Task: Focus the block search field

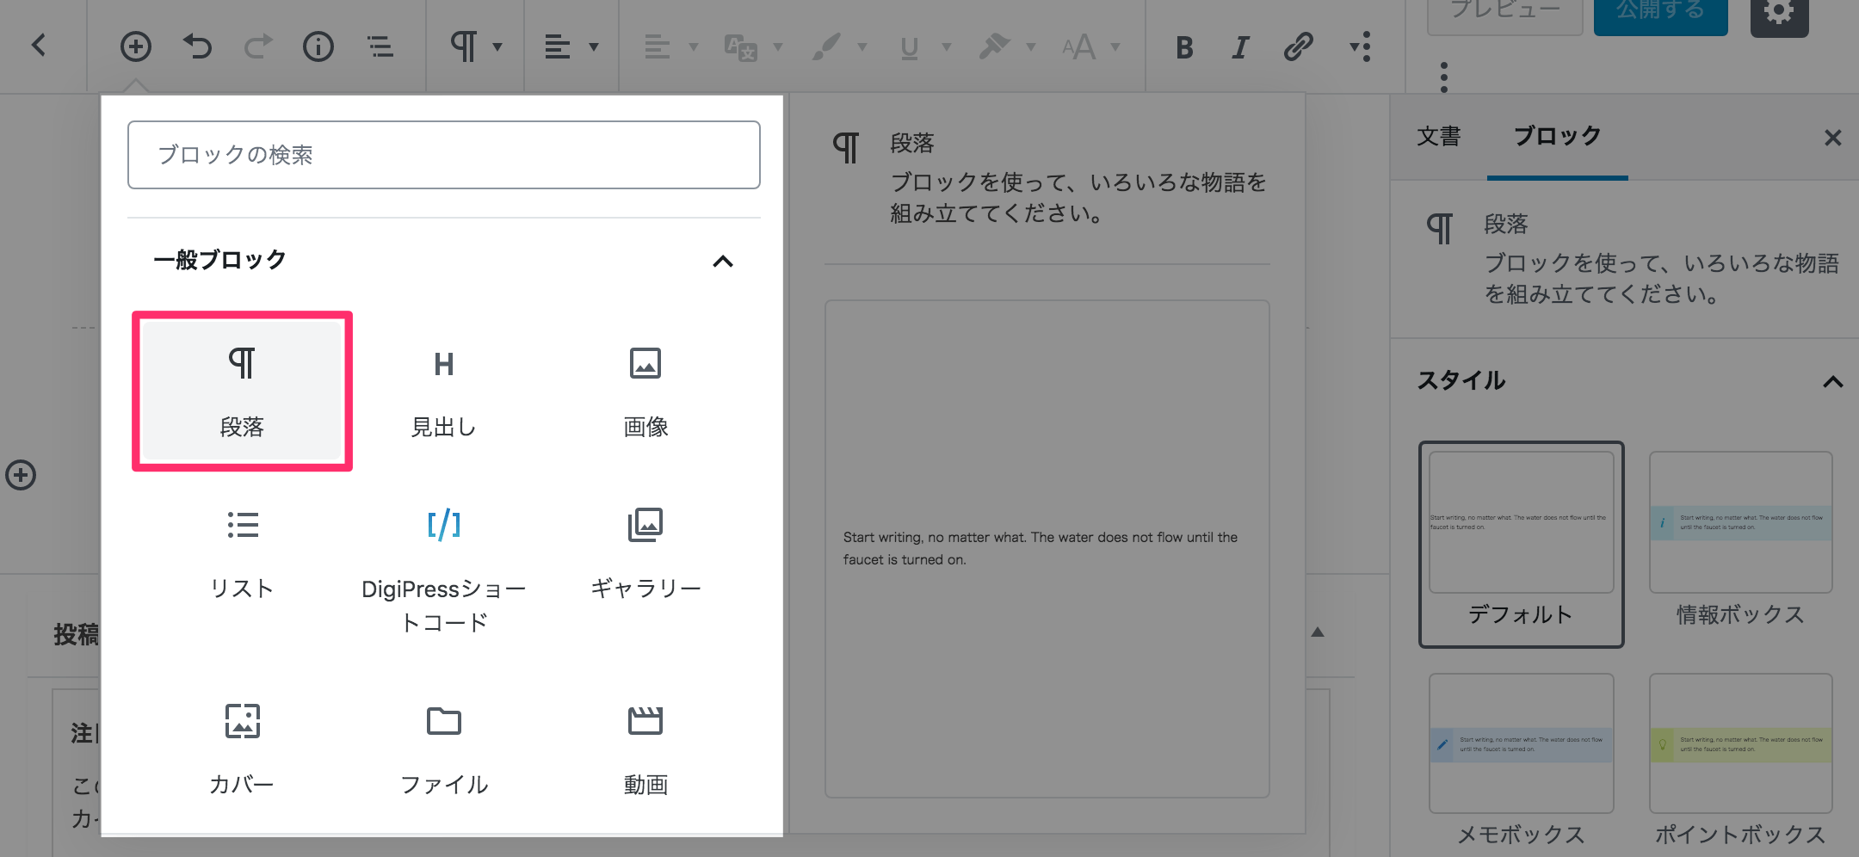Action: (444, 155)
